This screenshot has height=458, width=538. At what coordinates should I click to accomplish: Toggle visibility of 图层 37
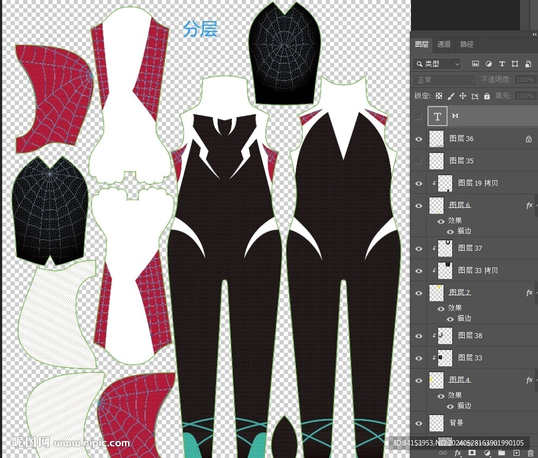pyautogui.click(x=419, y=249)
